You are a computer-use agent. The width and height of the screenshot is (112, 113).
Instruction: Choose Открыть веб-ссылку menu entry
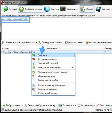click(x=53, y=93)
